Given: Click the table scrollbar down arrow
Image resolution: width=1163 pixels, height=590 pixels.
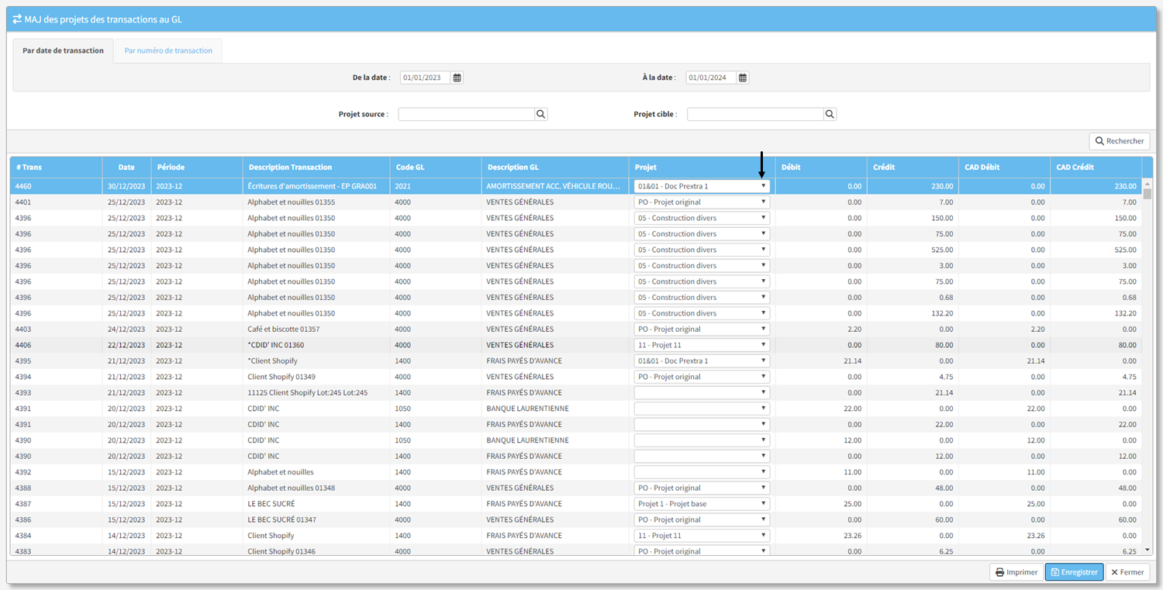Looking at the screenshot, I should [1147, 550].
